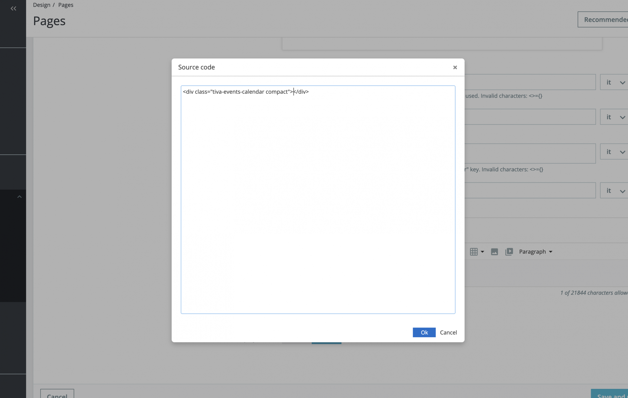Close the Source code dialog
This screenshot has height=398, width=628.
tap(455, 67)
